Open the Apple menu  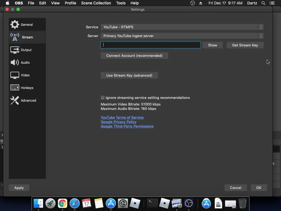(7, 3)
